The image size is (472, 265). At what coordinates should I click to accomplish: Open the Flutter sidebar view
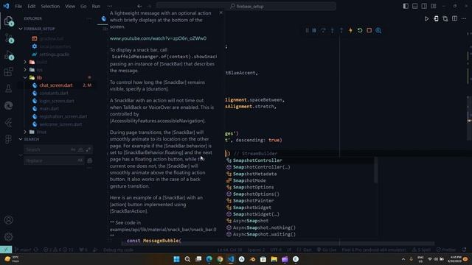click(8, 122)
